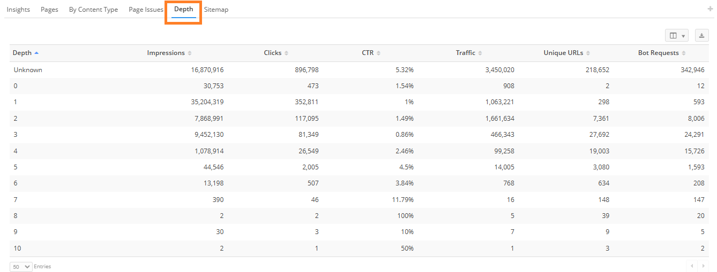Open the 50 entries per page dropdown
This screenshot has height=272, width=717.
click(x=21, y=266)
